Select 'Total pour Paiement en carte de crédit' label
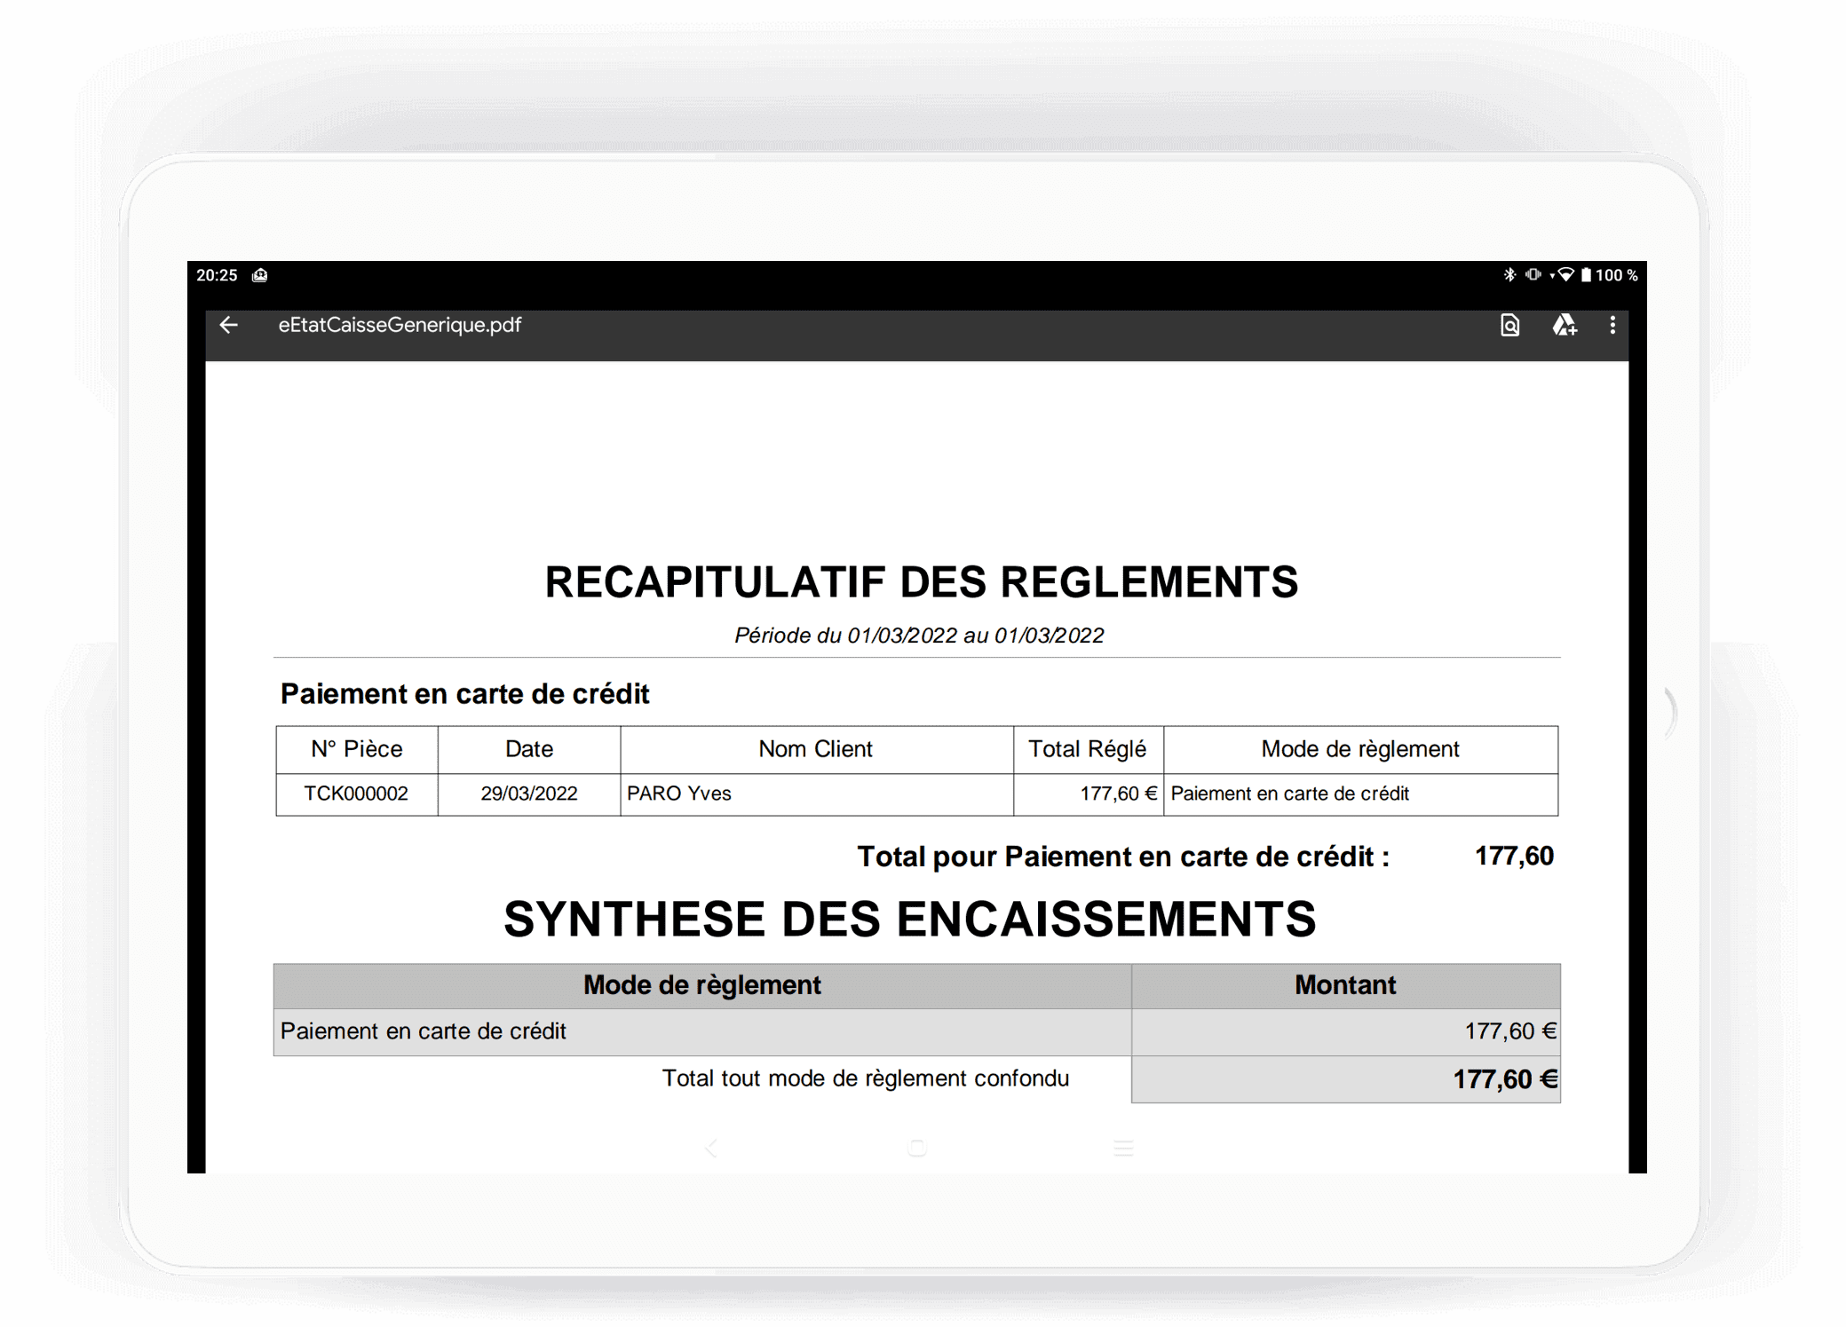 (1123, 857)
